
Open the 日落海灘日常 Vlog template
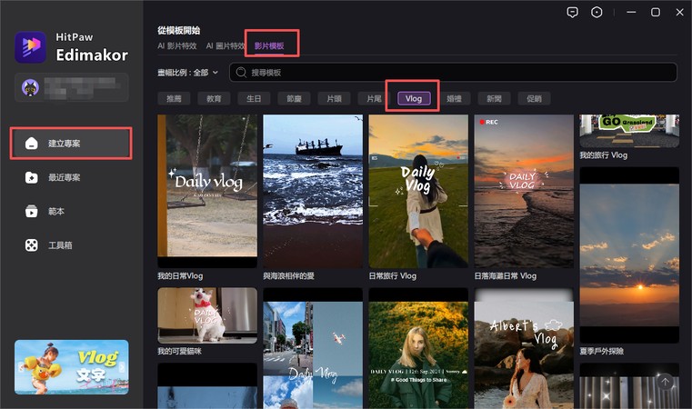click(x=523, y=191)
